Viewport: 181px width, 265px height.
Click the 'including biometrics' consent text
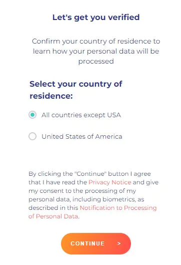(104, 199)
